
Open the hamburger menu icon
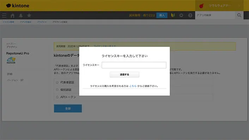[4, 16]
